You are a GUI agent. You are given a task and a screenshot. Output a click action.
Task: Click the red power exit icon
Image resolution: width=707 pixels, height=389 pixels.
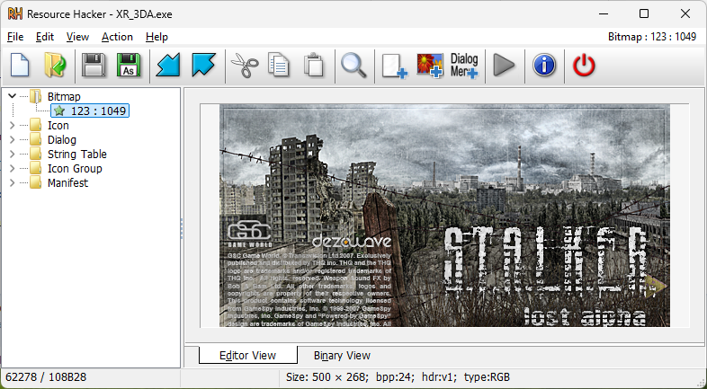pyautogui.click(x=584, y=66)
